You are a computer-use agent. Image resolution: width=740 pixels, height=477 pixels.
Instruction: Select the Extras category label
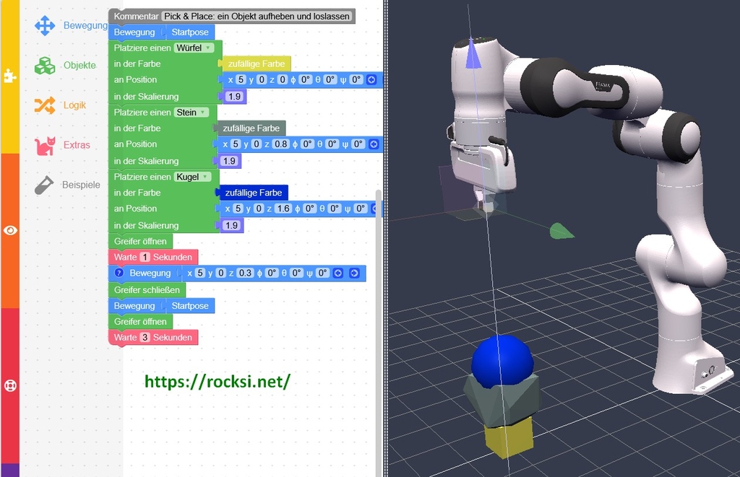(x=77, y=145)
